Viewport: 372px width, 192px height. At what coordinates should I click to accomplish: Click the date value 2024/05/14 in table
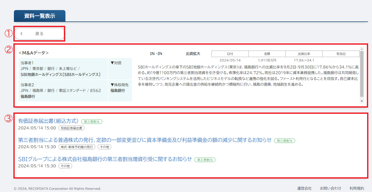pos(230,60)
